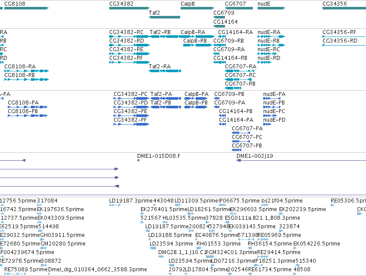Select protein CG14164-PB
Viewport: 366px width, 276px height.
236,111
